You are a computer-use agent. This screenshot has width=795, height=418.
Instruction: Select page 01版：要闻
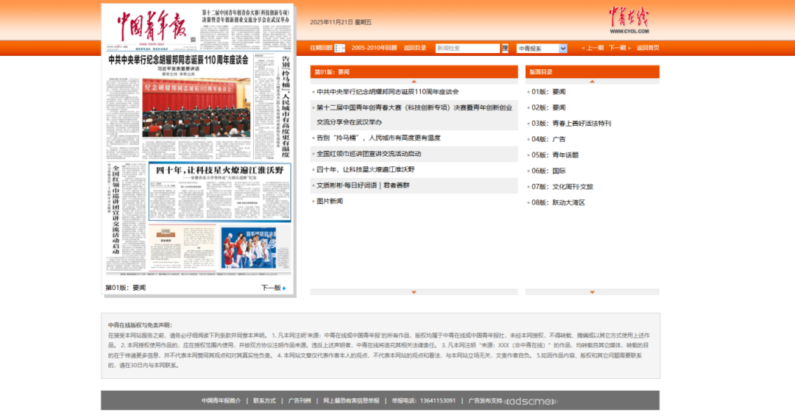548,92
